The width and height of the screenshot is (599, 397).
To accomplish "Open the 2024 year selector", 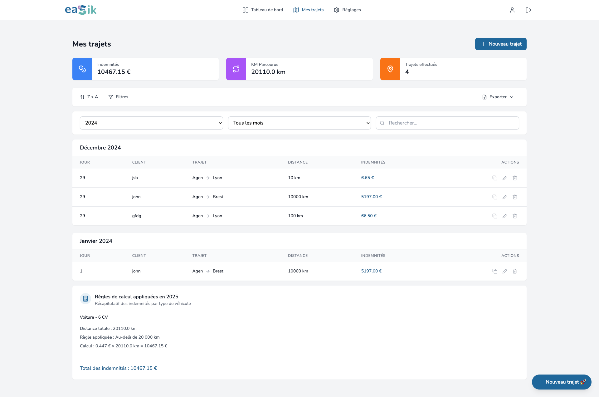I will [151, 123].
